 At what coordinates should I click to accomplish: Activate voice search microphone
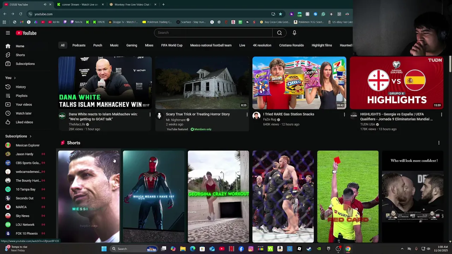(294, 33)
